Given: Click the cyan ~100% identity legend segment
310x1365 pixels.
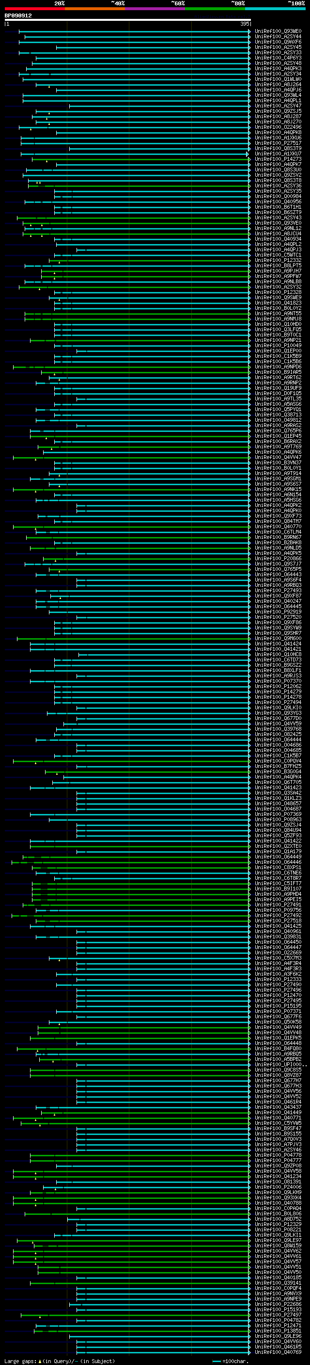Looking at the screenshot, I should [x=275, y=9].
